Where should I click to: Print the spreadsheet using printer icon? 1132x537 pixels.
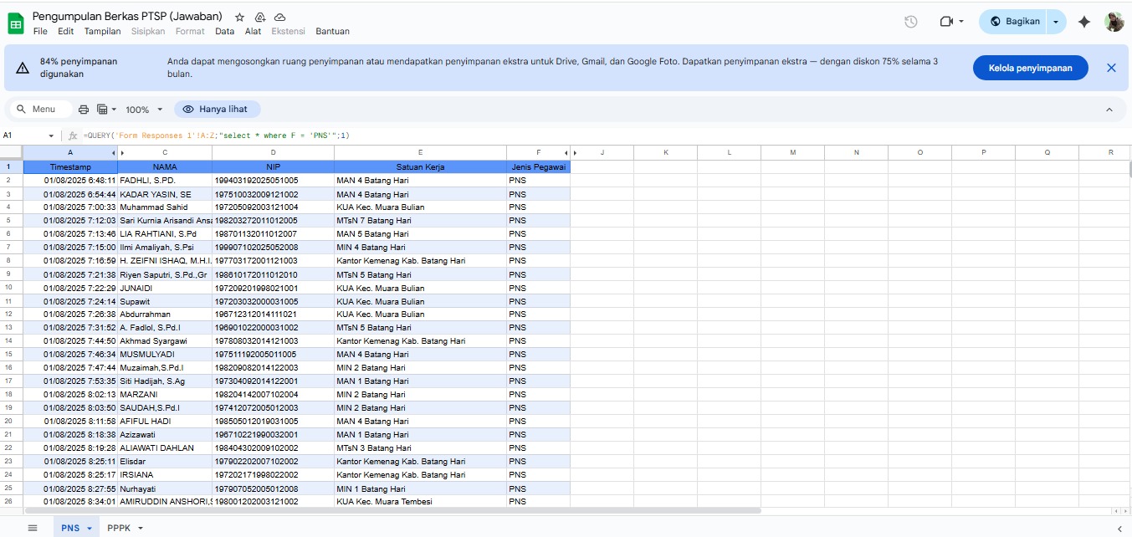click(x=84, y=110)
